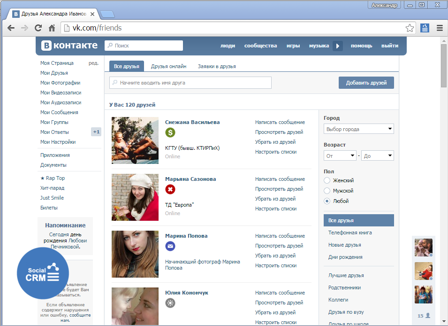This screenshot has width=448, height=326.
Task: Click ред. next to Моя Страница
Action: click(x=93, y=63)
